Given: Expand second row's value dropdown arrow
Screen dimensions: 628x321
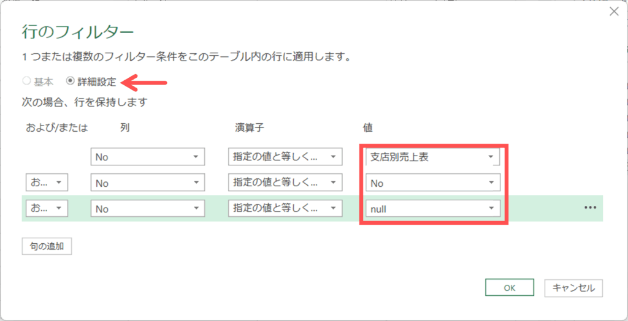Looking at the screenshot, I should click(491, 183).
